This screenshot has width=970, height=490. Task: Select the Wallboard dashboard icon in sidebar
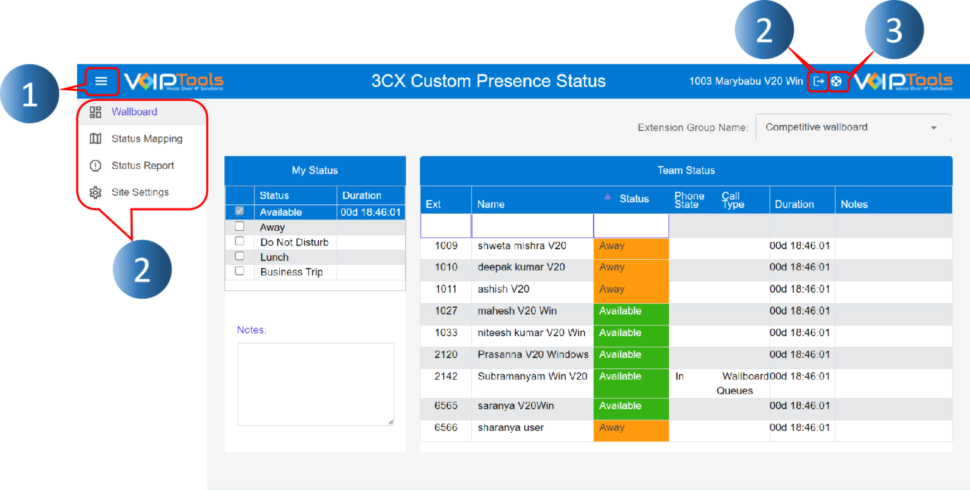[95, 112]
